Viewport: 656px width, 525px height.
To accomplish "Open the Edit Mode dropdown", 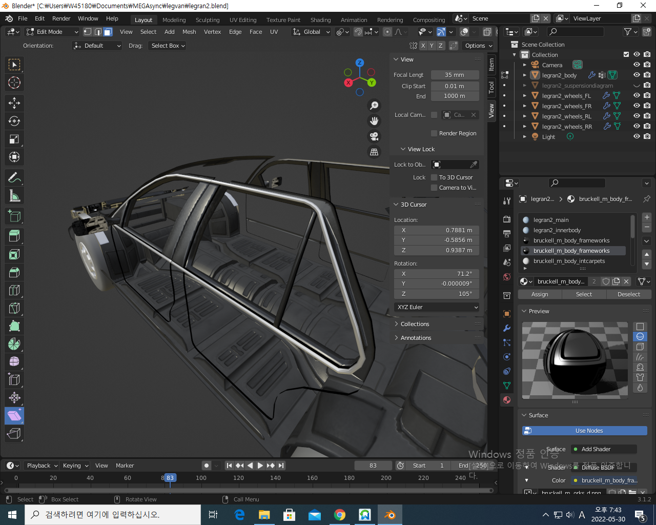I will click(52, 32).
